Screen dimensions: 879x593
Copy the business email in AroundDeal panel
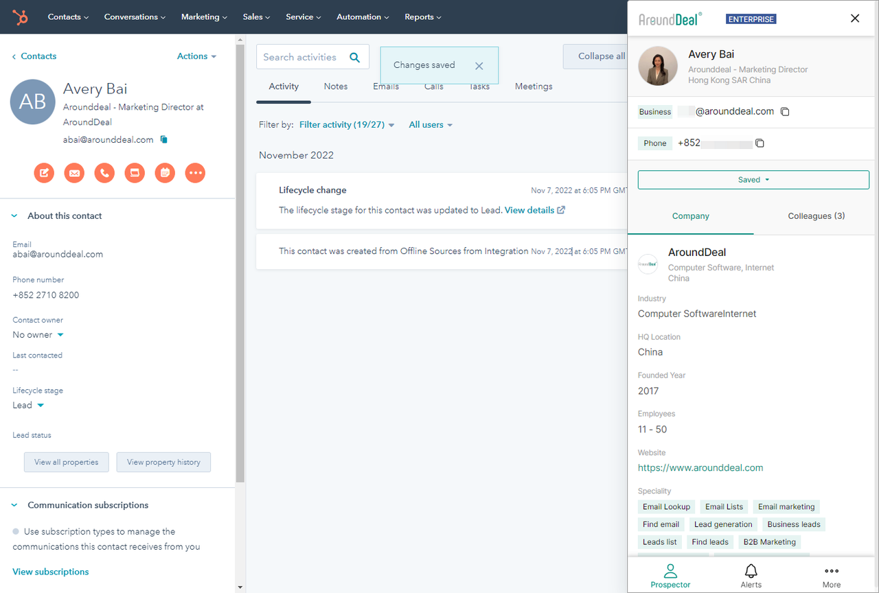click(x=785, y=112)
